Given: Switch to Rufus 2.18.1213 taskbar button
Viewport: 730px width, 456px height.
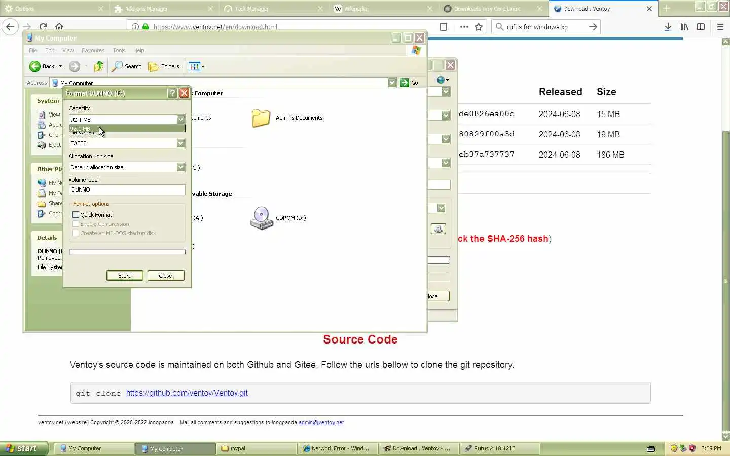Looking at the screenshot, I should [499, 448].
